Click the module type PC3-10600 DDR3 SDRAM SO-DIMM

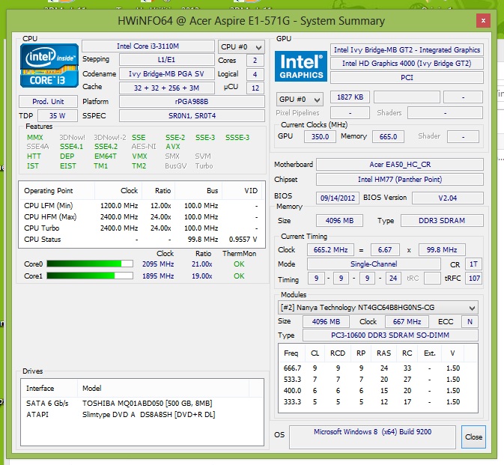pyautogui.click(x=390, y=335)
